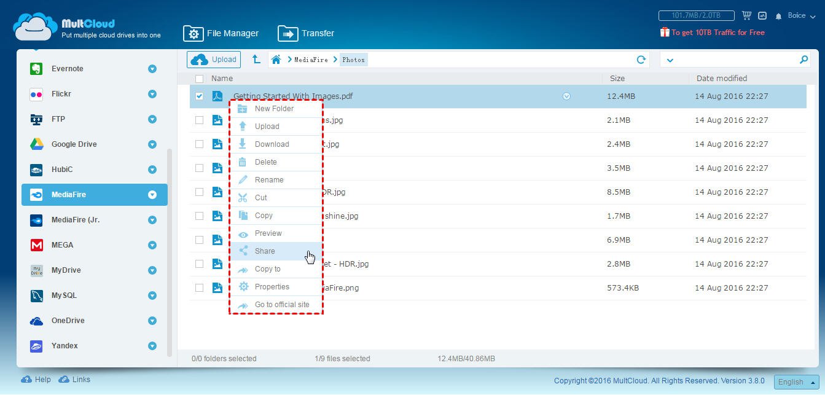The width and height of the screenshot is (825, 395).
Task: Open the OneDrive cloud icon
Action: 36,321
